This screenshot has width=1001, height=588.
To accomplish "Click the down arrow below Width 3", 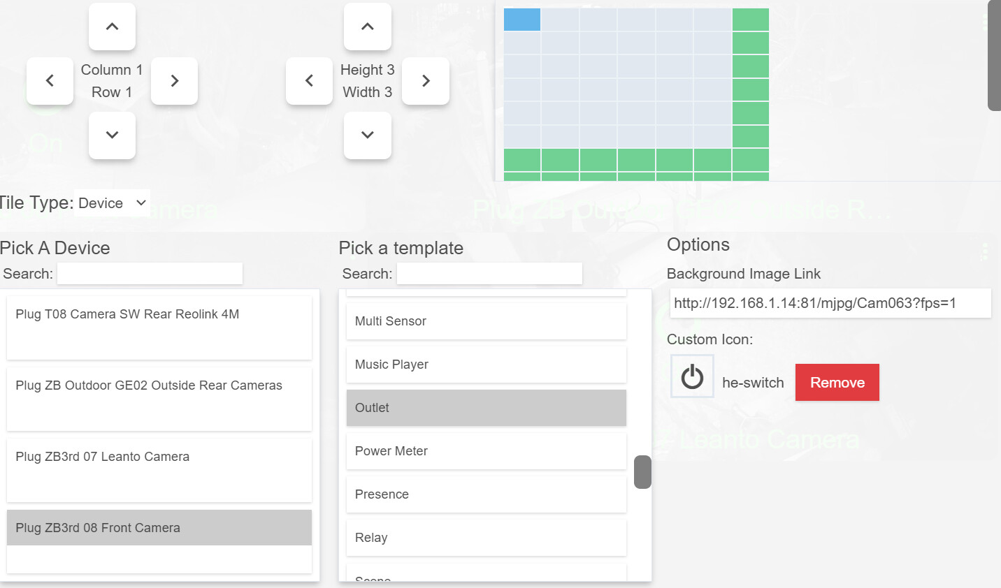I will coord(368,135).
